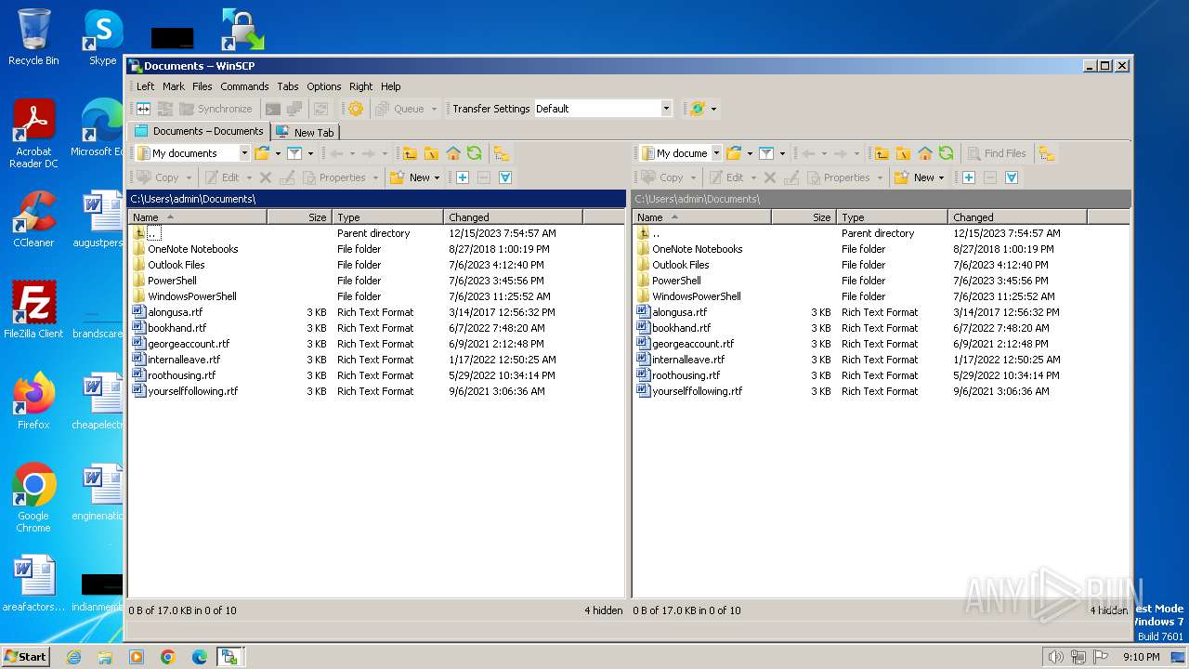Expand session refresh globe dropdown arrow

(713, 109)
